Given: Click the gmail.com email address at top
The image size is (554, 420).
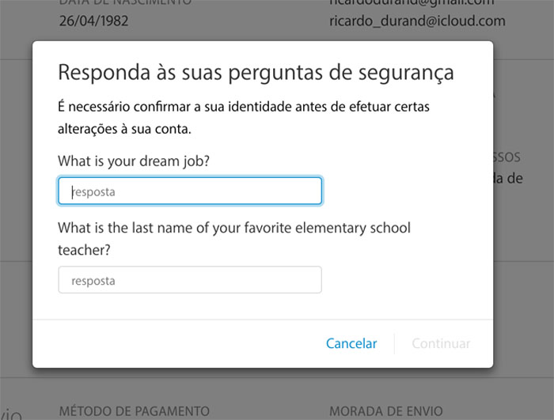Looking at the screenshot, I should click(417, 2).
